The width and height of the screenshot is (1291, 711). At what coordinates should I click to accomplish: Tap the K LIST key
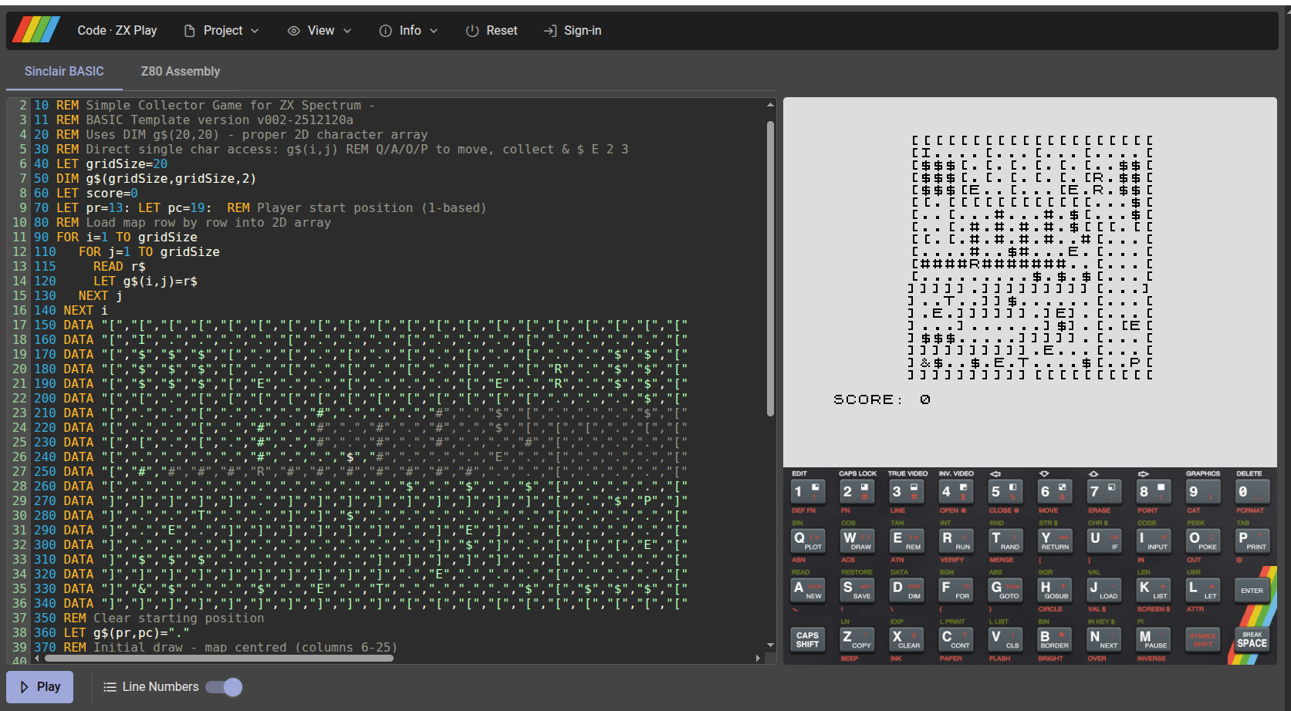1154,590
